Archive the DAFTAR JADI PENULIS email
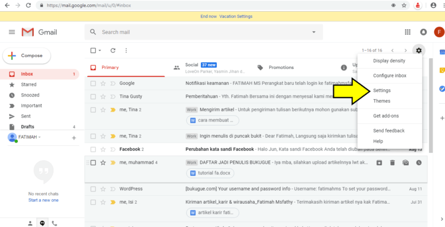Viewport: 445px width, 227px height. pyautogui.click(x=379, y=163)
